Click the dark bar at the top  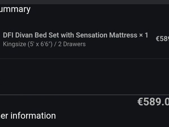(x=84, y=2)
